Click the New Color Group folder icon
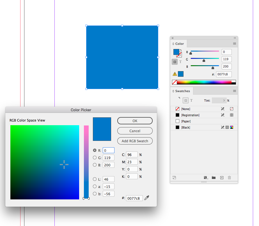The height and width of the screenshot is (226, 259). coord(214,178)
